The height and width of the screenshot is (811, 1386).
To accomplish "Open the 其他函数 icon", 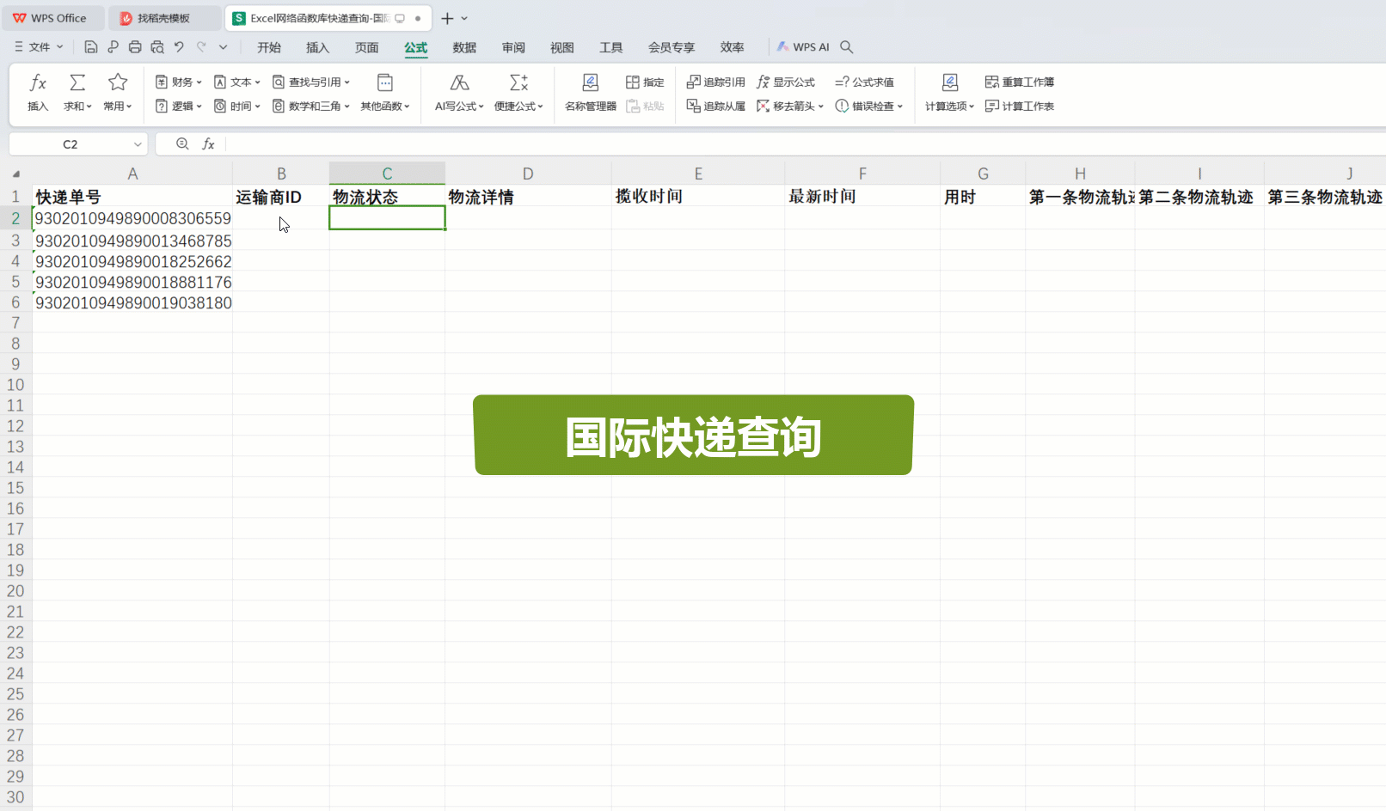I will 385,82.
